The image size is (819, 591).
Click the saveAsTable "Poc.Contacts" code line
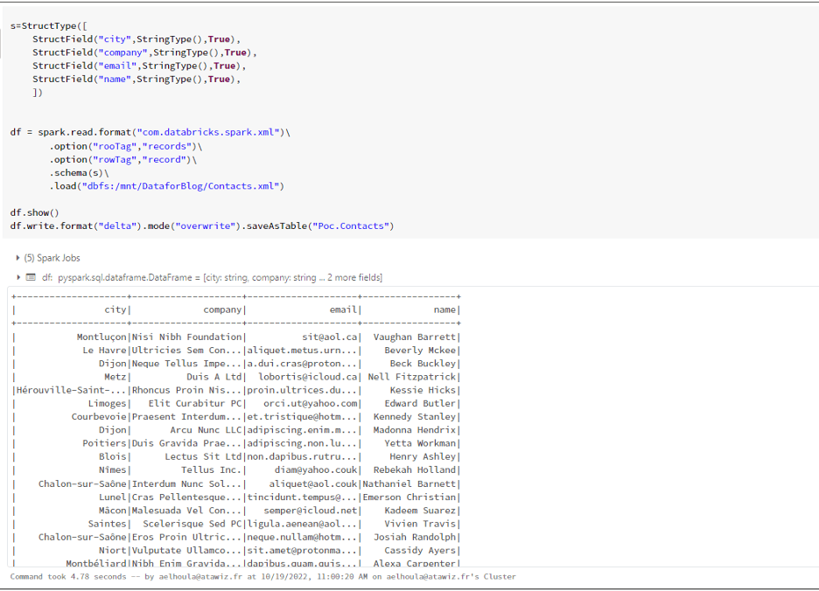[x=201, y=226]
